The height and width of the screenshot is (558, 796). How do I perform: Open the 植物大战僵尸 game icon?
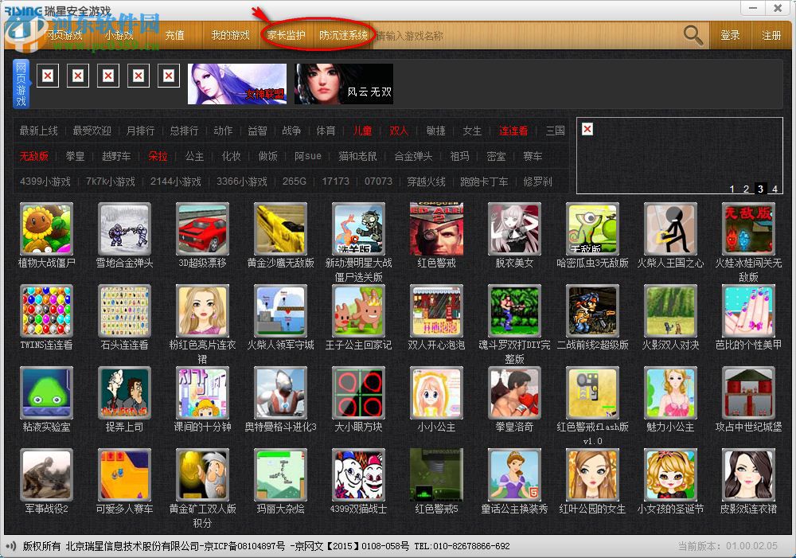click(47, 229)
